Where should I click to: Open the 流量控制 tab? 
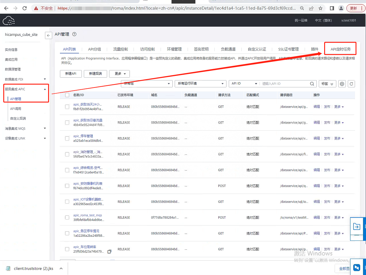(120, 49)
